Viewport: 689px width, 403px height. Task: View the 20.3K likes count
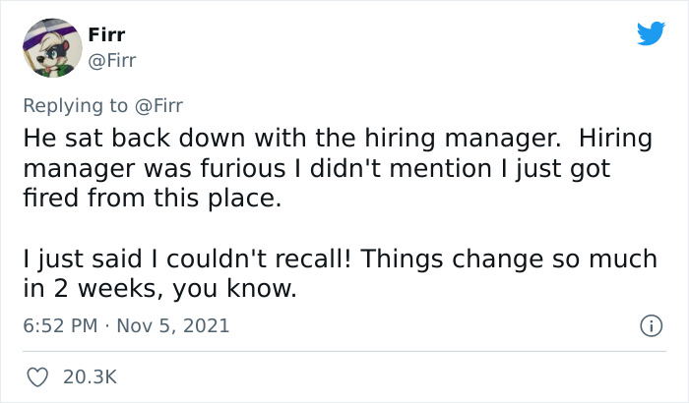point(90,375)
